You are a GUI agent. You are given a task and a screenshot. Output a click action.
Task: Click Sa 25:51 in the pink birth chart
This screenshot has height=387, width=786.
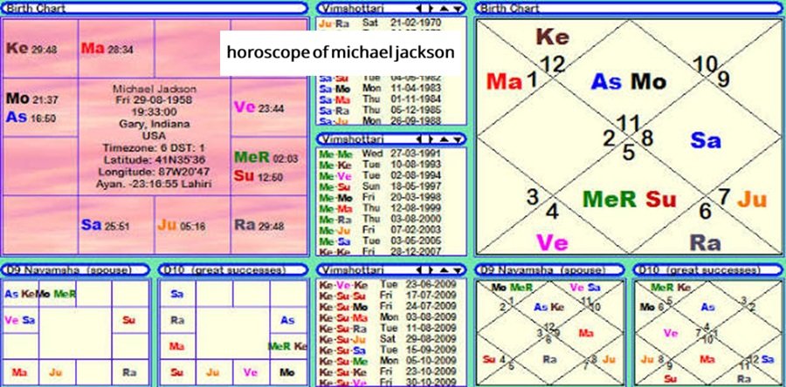(x=106, y=226)
